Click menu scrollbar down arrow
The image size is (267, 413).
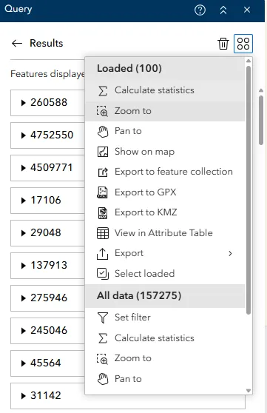249,391
